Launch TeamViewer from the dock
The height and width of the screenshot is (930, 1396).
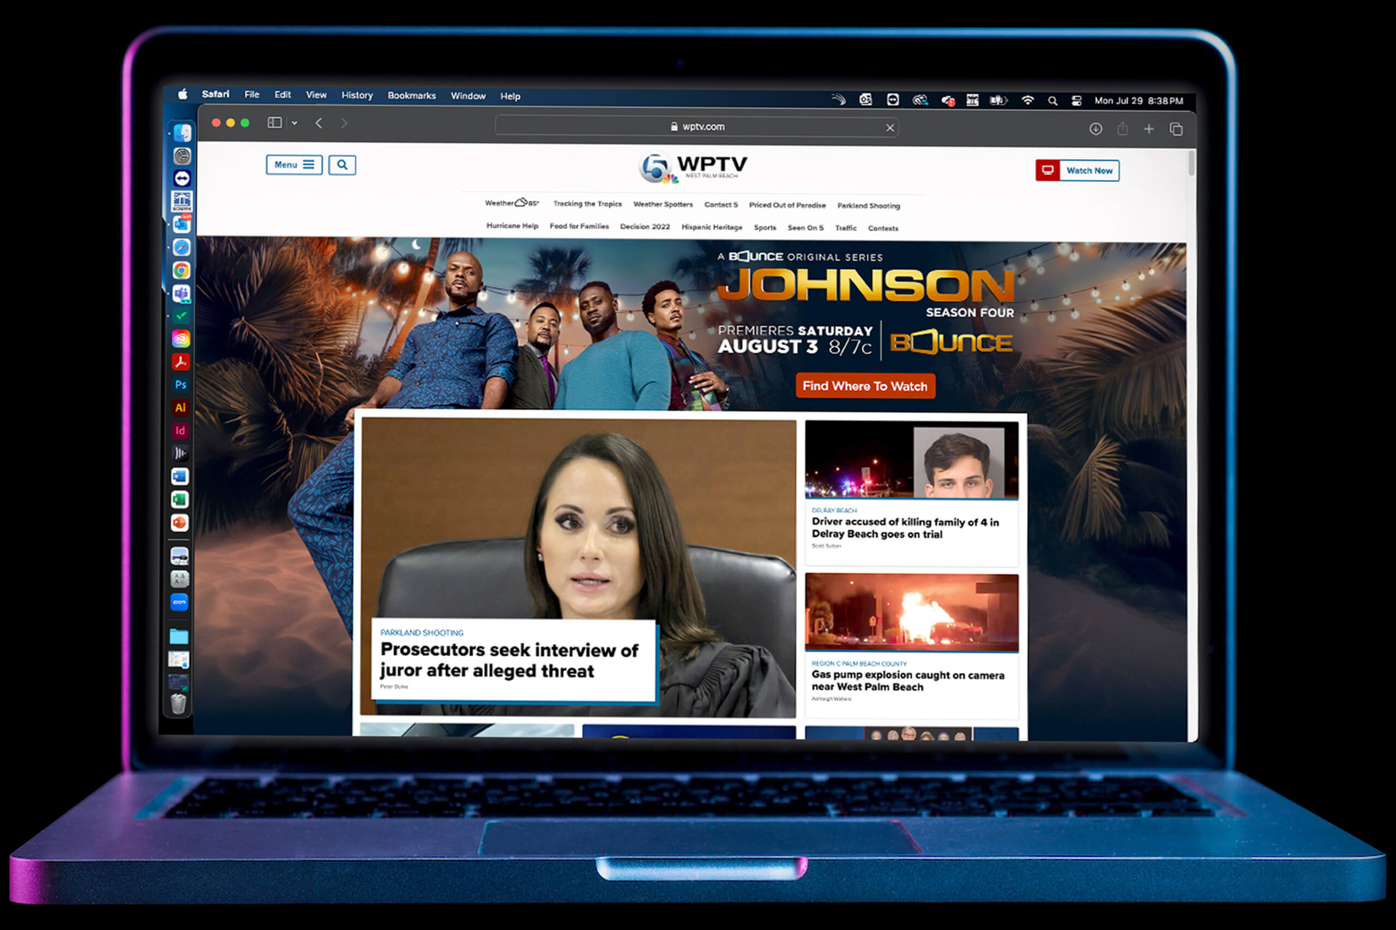182,178
